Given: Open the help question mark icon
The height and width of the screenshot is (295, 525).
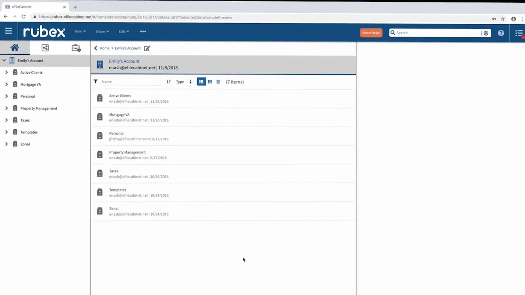Looking at the screenshot, I should (501, 33).
